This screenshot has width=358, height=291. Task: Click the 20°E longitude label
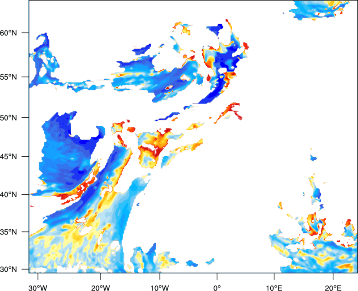(333, 288)
